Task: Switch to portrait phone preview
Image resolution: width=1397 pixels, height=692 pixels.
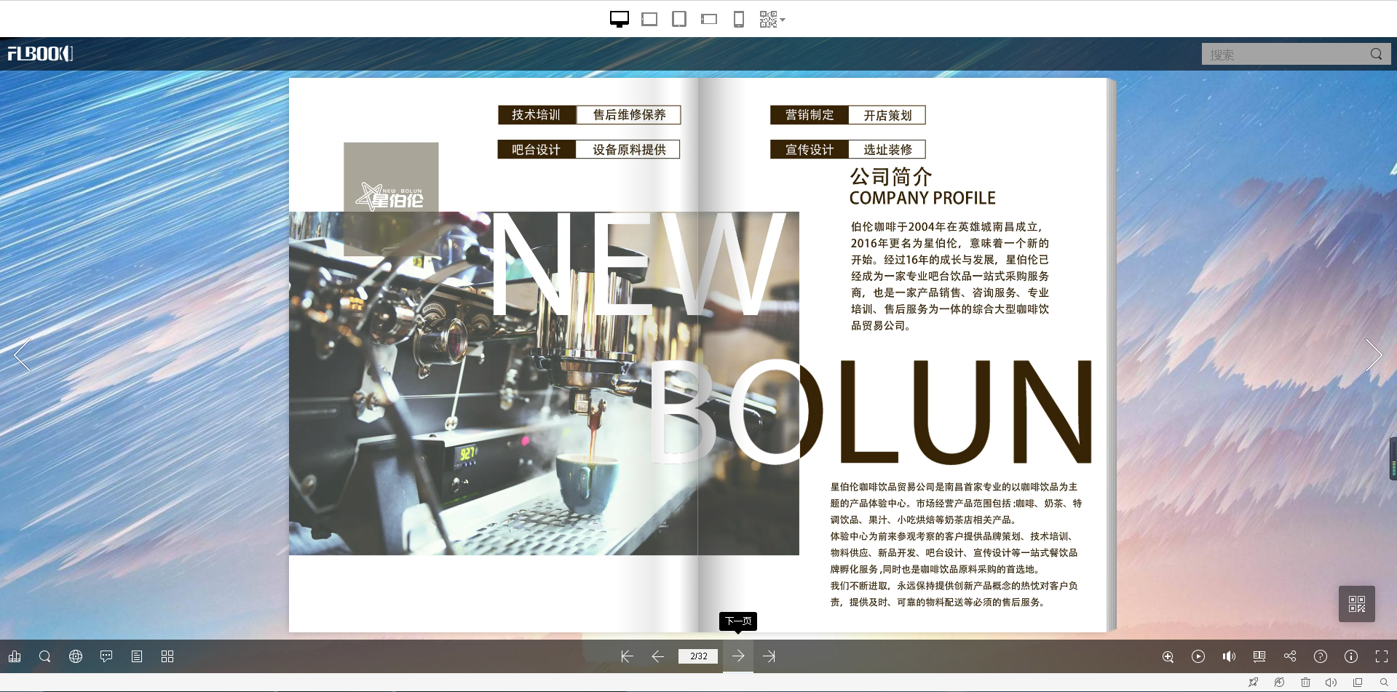Action: click(739, 19)
